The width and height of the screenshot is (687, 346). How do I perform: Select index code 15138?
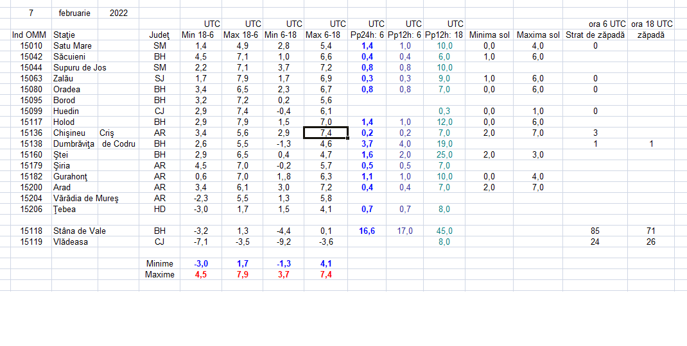[x=31, y=144]
